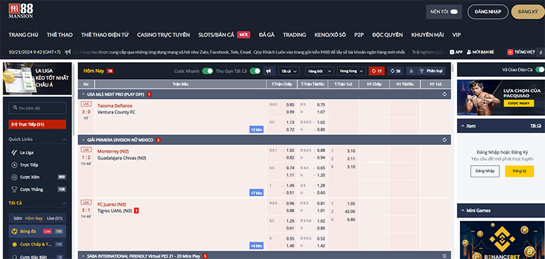
Task: Open the Slots/Bắn Cá menu
Action: [x=216, y=35]
